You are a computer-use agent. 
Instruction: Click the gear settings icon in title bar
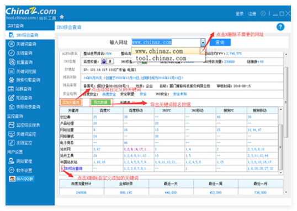click(263, 13)
